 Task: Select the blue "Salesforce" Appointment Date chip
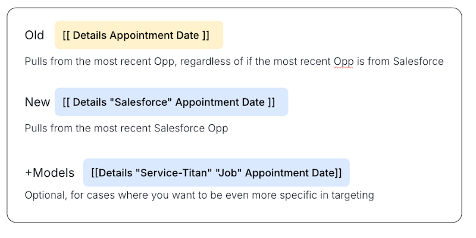171,102
